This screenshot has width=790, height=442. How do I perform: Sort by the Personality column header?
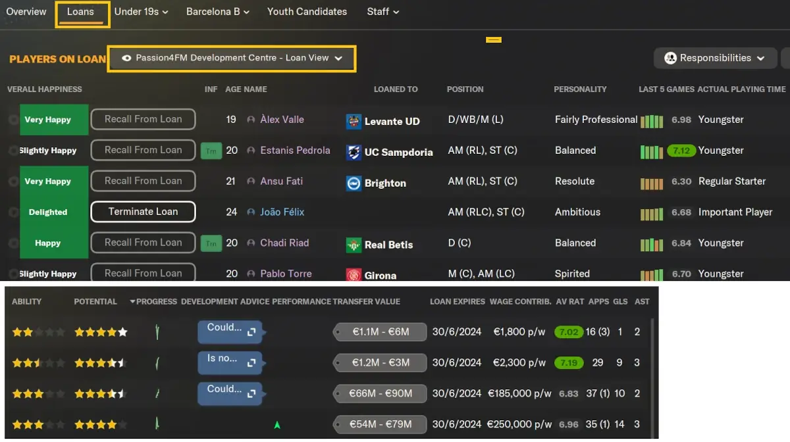pos(580,89)
